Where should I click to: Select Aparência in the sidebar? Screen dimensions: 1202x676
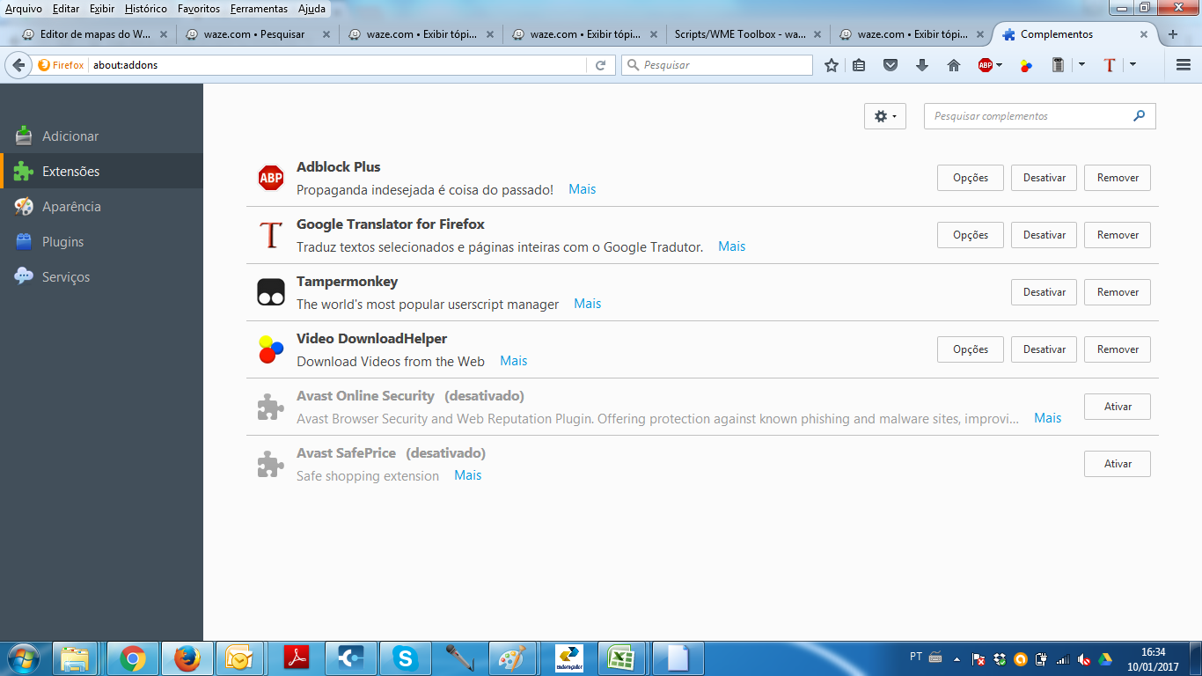101,207
